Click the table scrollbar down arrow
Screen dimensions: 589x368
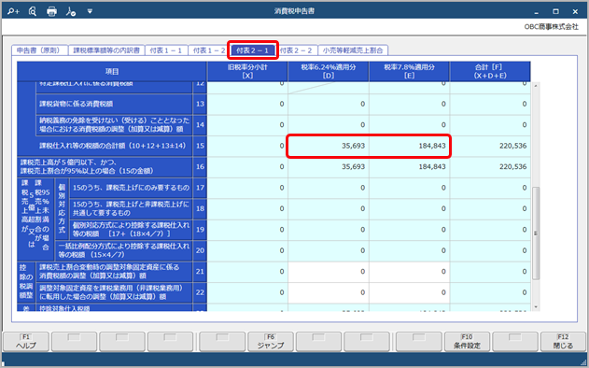point(536,307)
